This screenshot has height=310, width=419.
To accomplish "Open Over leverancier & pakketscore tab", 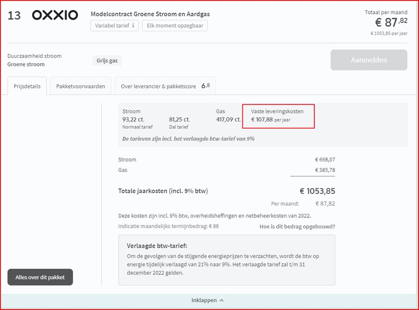I will coord(165,86).
